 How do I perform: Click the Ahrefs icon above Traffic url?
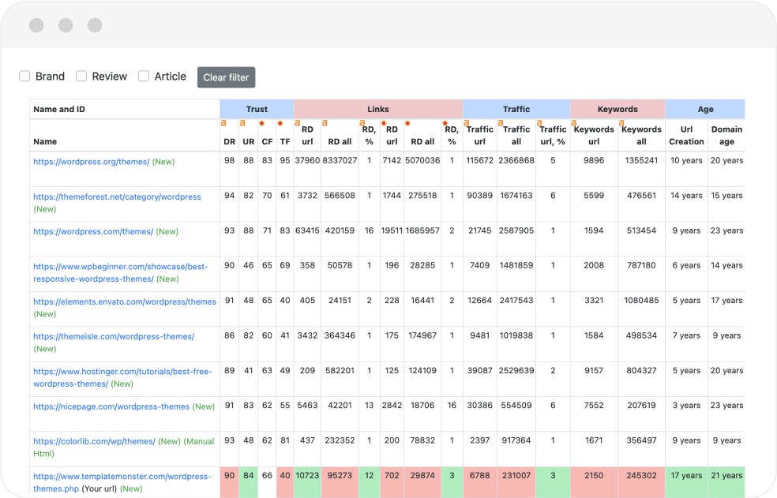click(x=466, y=123)
